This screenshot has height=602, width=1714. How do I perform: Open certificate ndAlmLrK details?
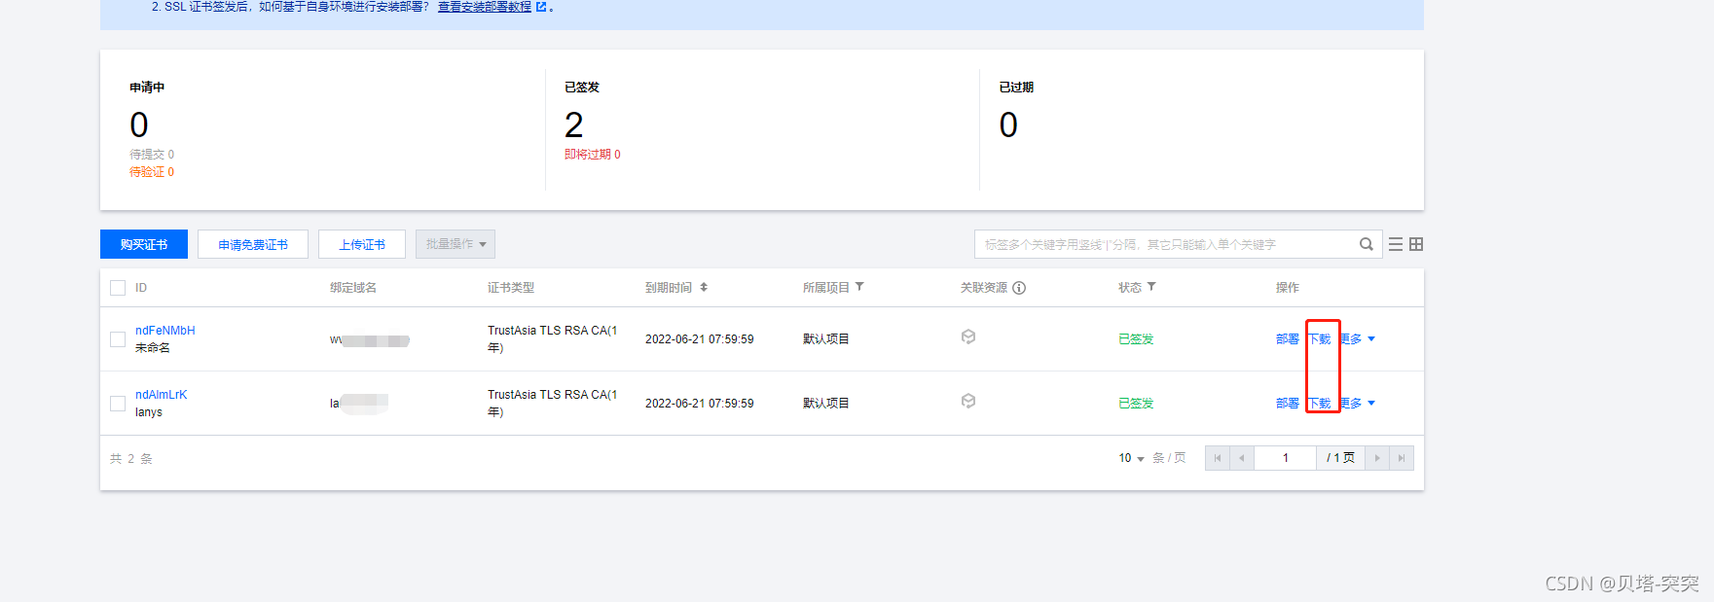[x=161, y=395]
